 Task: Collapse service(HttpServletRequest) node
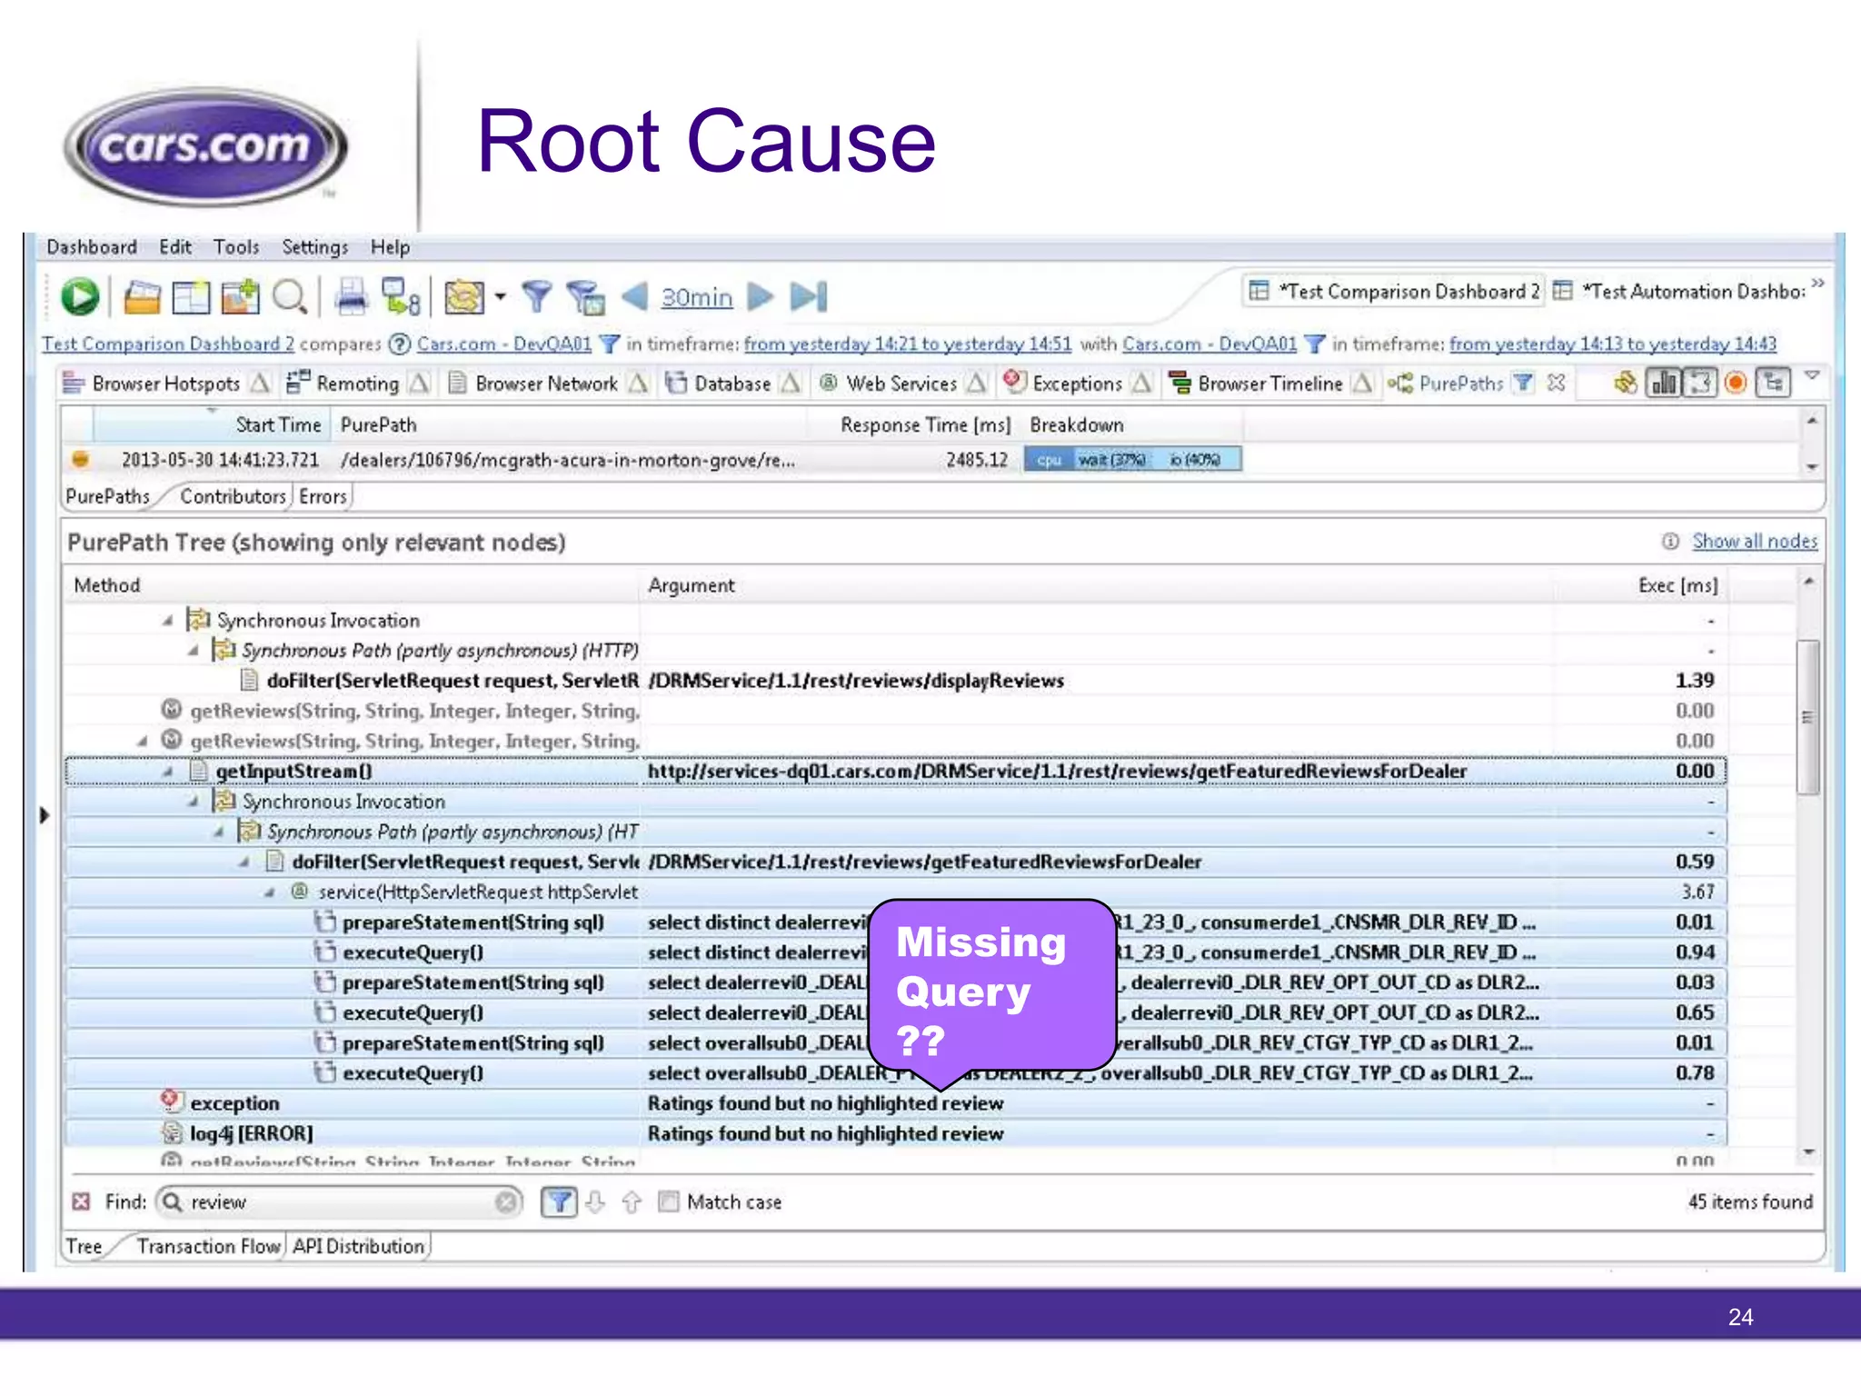tap(270, 892)
